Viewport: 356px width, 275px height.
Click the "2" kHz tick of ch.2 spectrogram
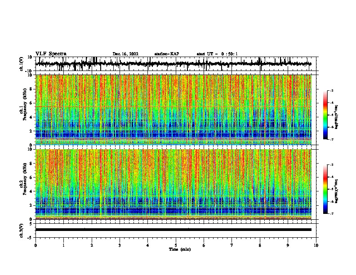pos(31,205)
